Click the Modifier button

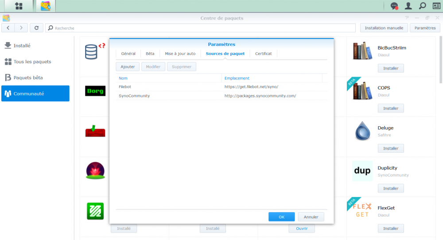(153, 66)
